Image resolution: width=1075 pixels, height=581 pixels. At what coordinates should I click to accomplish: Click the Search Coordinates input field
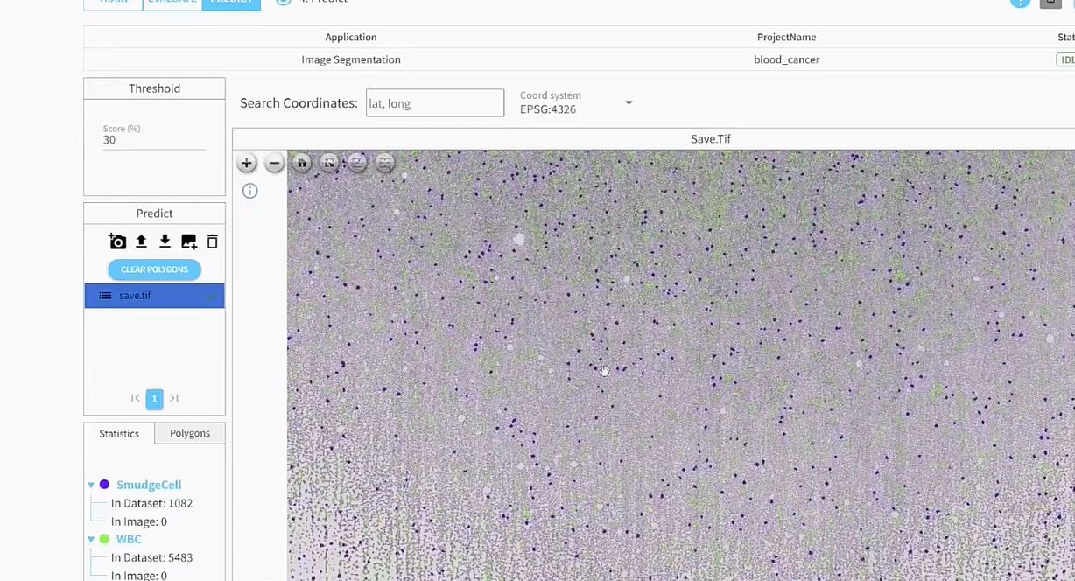[x=434, y=103]
